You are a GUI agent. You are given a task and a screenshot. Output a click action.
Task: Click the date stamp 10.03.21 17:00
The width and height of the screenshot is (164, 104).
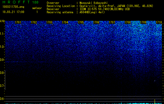[x=13, y=12]
